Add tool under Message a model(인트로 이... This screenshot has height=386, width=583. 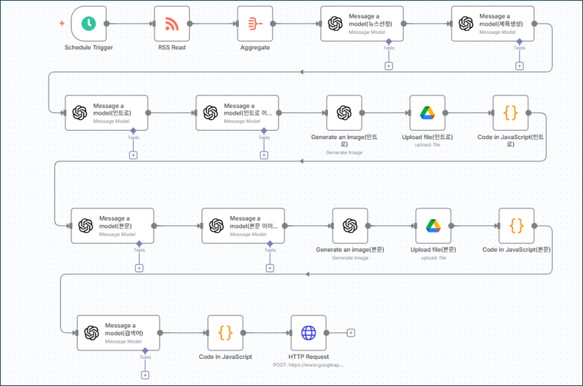[x=264, y=155]
